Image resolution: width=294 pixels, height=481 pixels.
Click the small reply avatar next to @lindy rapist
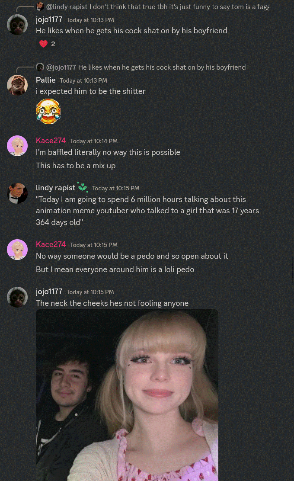(x=40, y=6)
